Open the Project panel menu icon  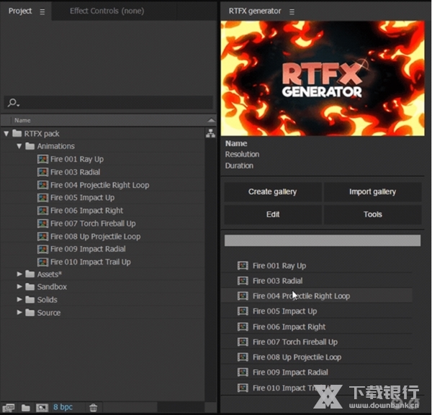tap(42, 12)
